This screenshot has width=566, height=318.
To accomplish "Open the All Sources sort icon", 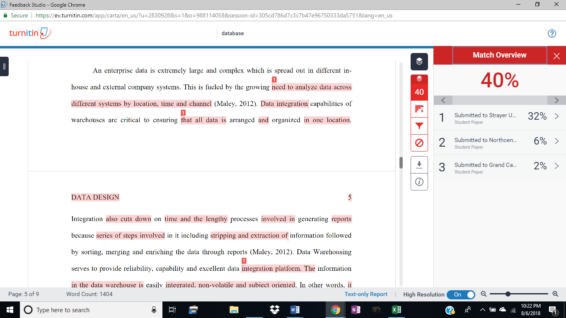I will point(419,109).
